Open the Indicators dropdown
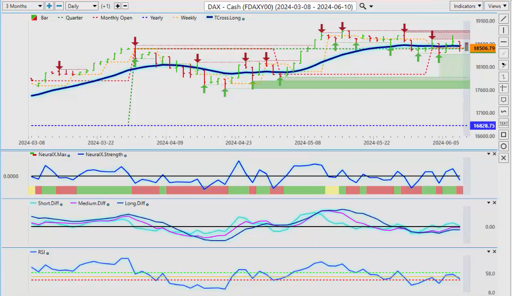Screen dimensions: 512x296 point(467,6)
